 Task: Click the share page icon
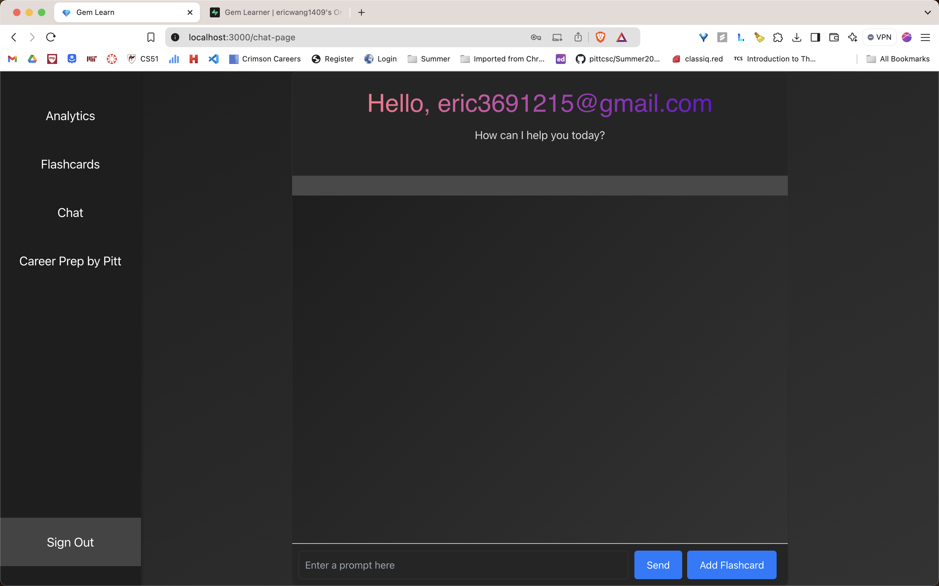pyautogui.click(x=578, y=37)
